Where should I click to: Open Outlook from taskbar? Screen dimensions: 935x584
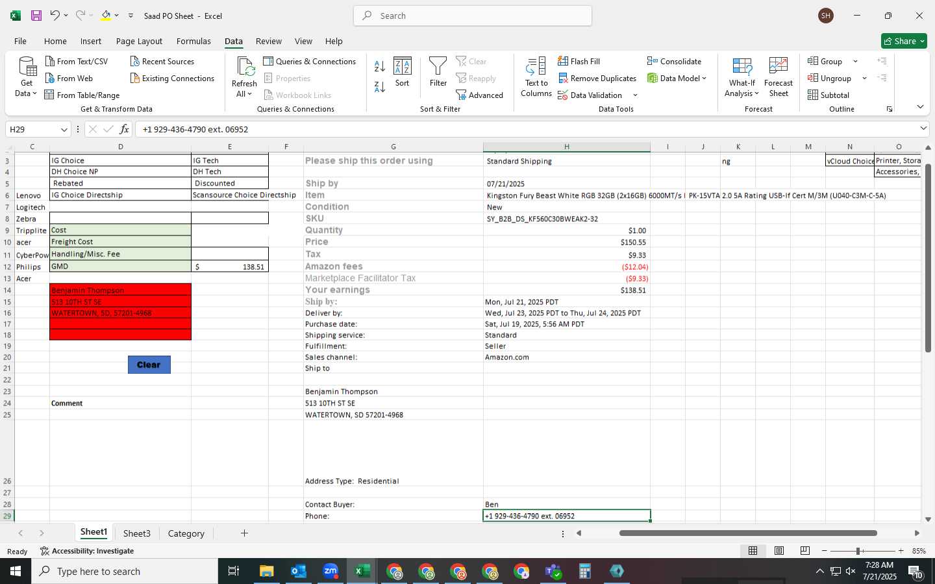298,571
